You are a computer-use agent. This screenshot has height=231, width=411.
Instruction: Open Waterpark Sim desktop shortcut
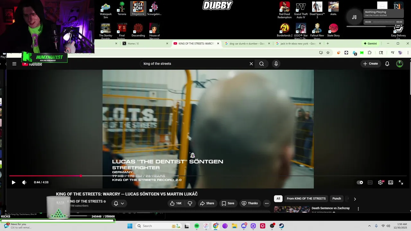(x=106, y=11)
